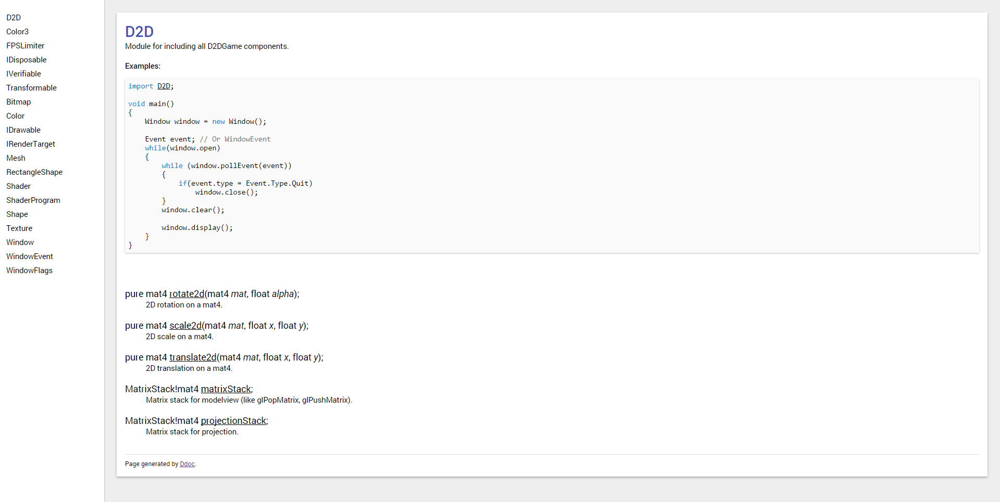The height and width of the screenshot is (502, 1000).
Task: Open the Texture documentation
Action: (19, 228)
